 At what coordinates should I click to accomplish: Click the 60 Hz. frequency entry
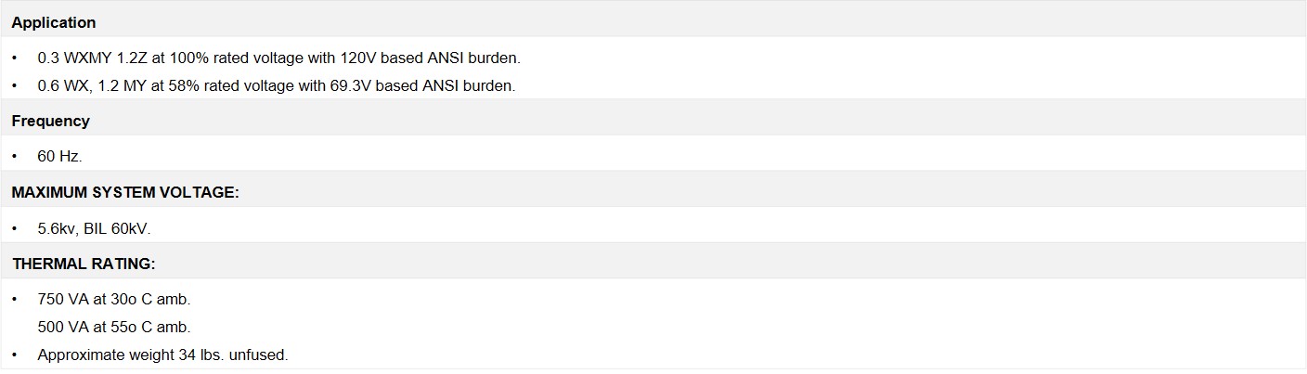pyautogui.click(x=59, y=157)
